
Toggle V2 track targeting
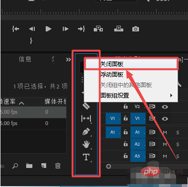pos(138,107)
